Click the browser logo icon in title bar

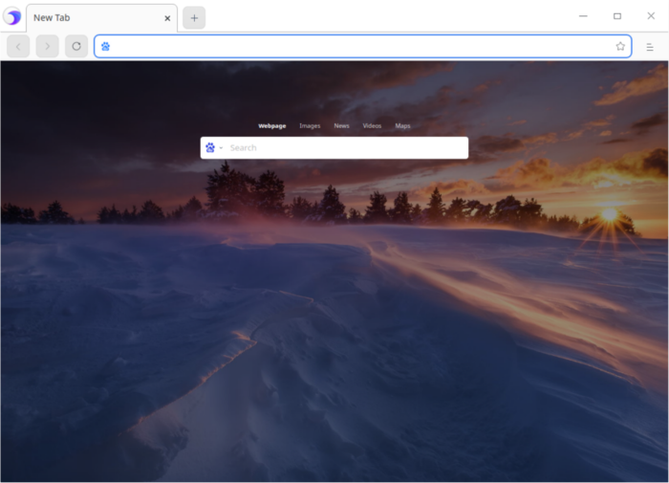(x=12, y=17)
